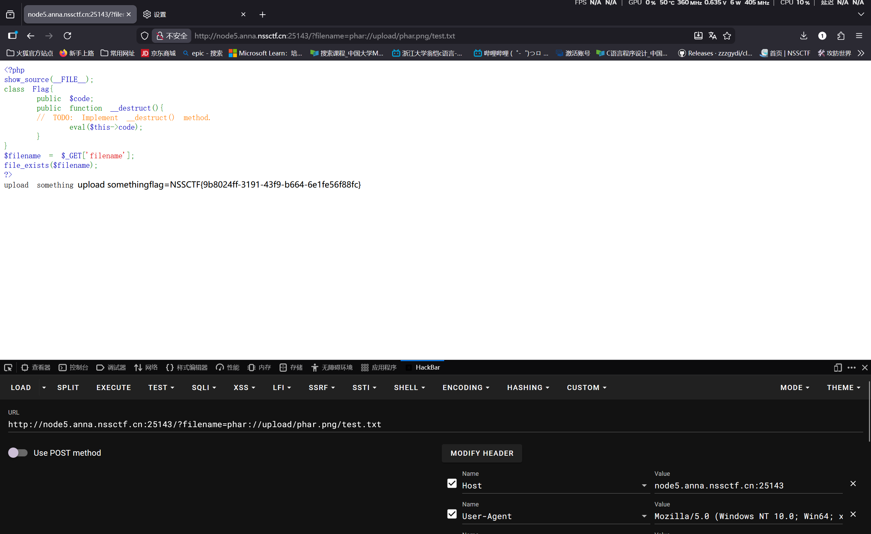
Task: Switch to the 样式编辑器 devtools tab
Action: [x=187, y=368]
